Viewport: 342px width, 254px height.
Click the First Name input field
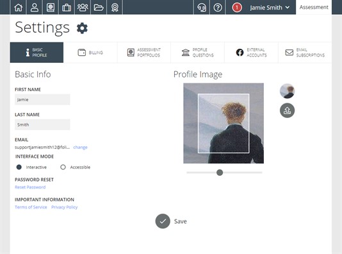pos(42,99)
